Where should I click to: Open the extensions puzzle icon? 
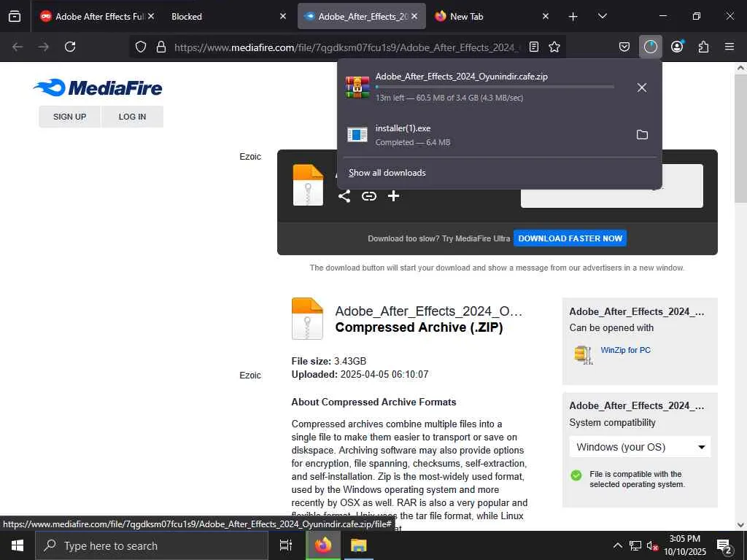(x=703, y=47)
